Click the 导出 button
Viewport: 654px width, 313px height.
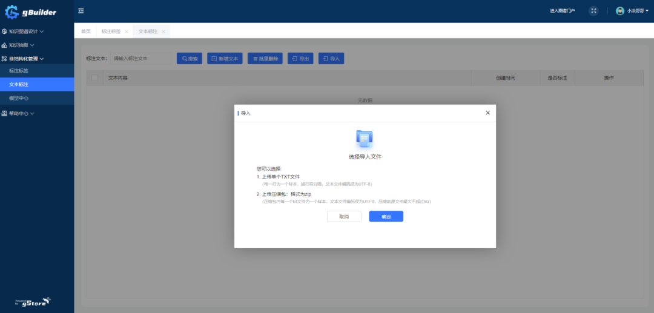[x=301, y=59]
